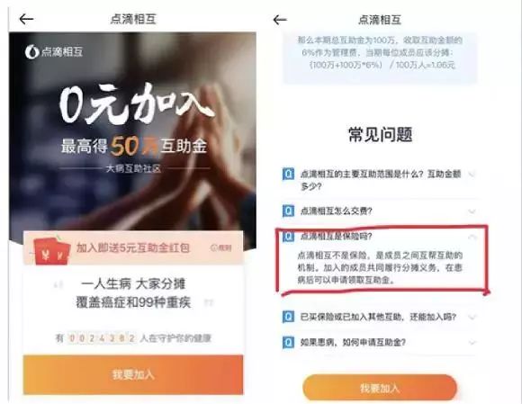Tap the back arrow on left screen
Image resolution: width=522 pixels, height=404 pixels.
26,19
